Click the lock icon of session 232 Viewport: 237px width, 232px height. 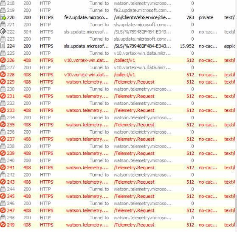point(3,103)
